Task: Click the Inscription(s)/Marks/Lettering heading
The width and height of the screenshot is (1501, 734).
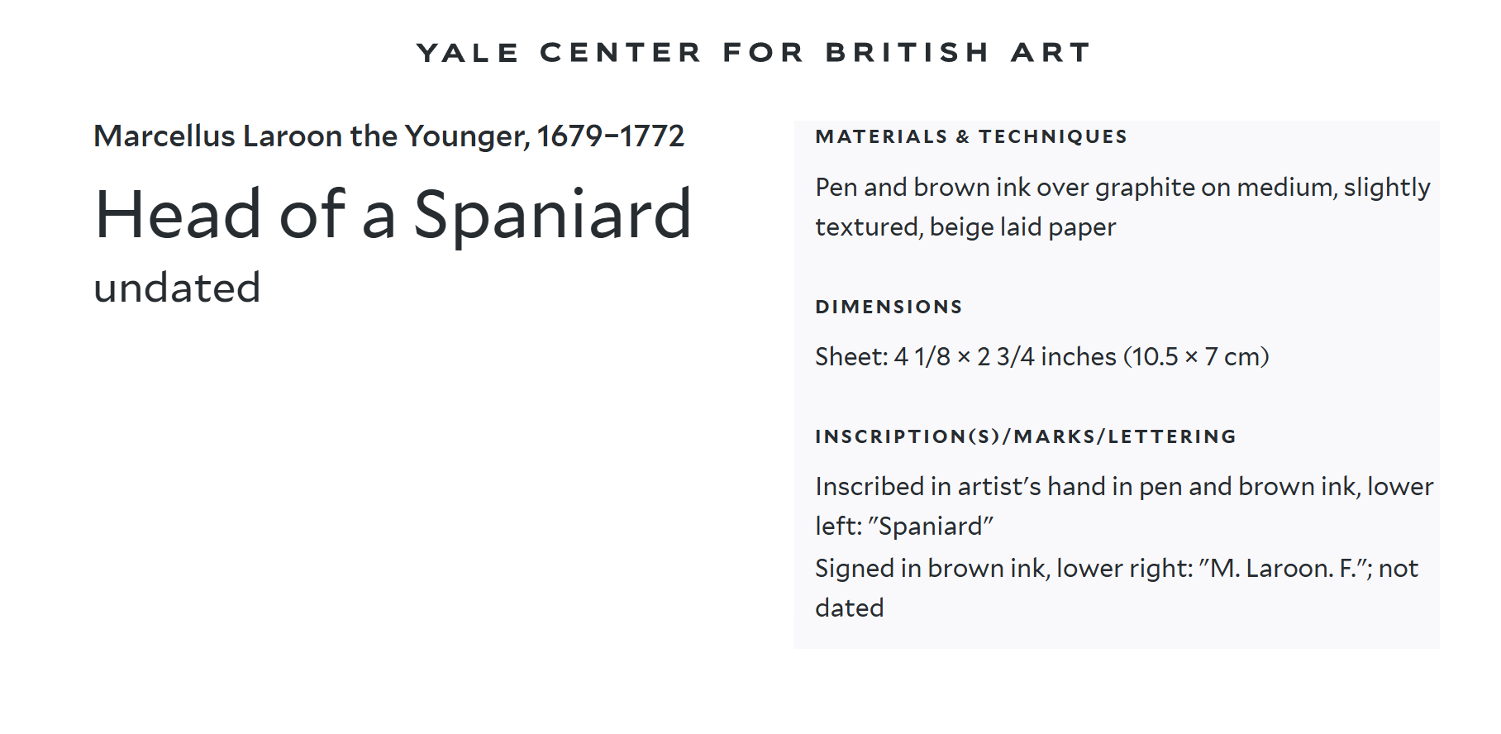Action: 1026,437
